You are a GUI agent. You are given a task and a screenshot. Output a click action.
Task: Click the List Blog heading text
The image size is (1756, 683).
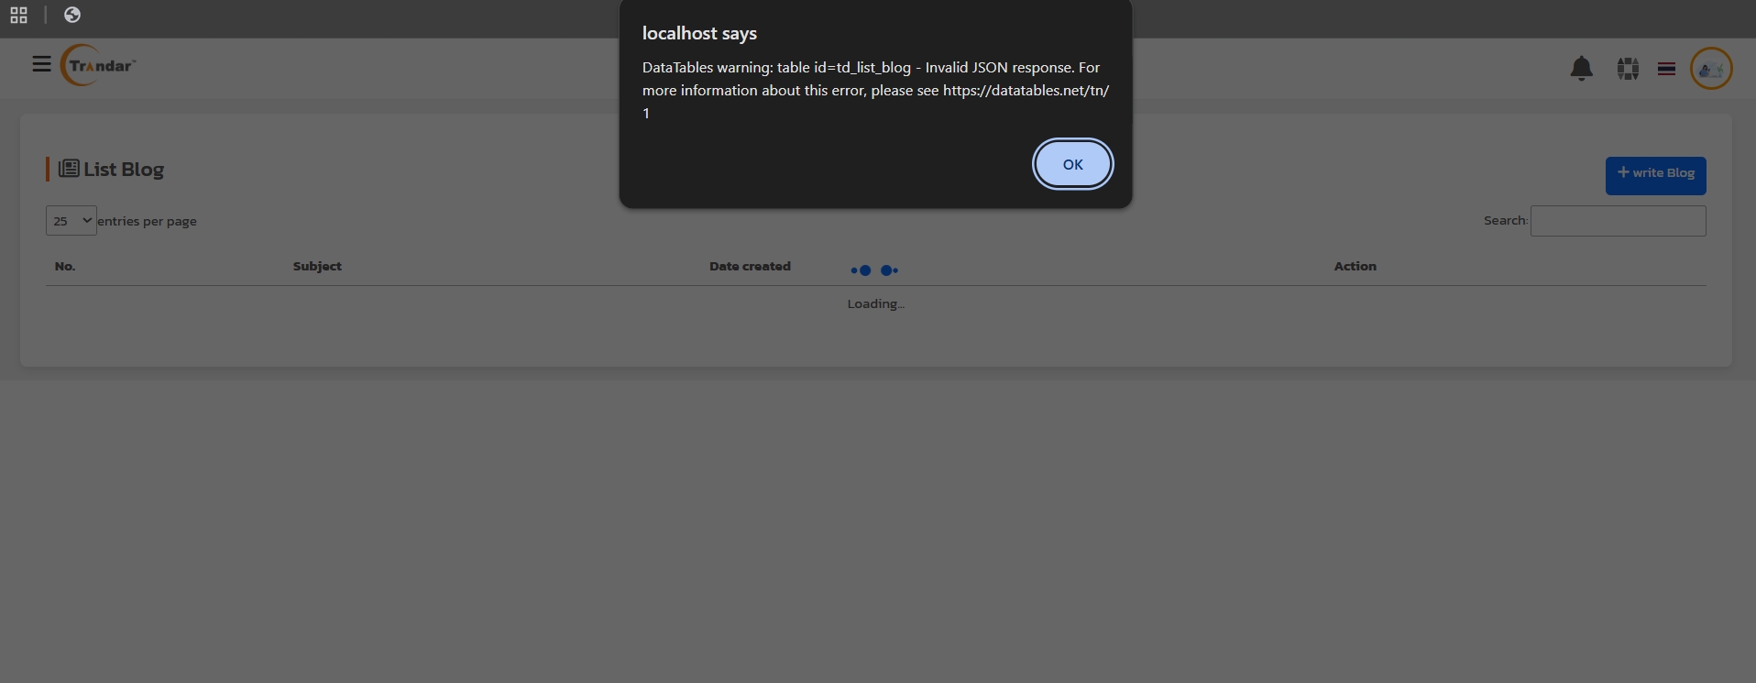[x=124, y=170]
